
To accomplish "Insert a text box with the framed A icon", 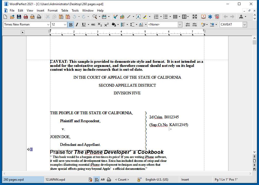I will [x=138, y=17].
